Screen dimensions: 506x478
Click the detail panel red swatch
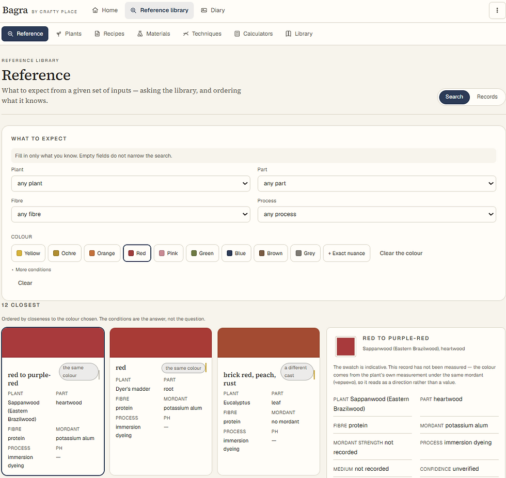coord(345,346)
